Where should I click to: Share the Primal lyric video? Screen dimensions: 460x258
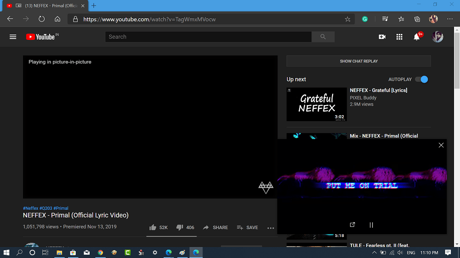(215, 228)
